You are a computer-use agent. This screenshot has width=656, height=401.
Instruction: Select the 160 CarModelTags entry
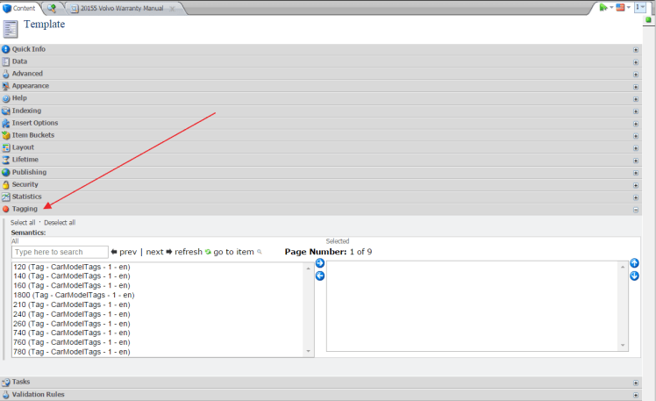pos(72,285)
